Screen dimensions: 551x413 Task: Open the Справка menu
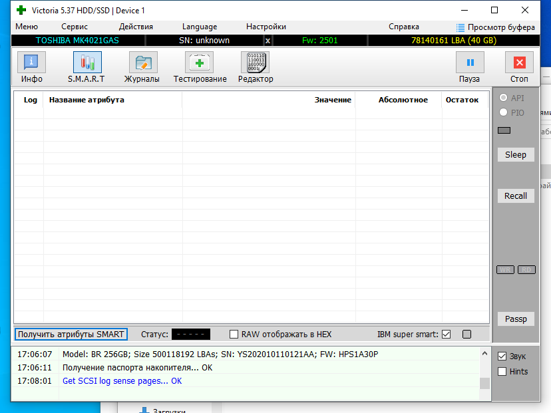404,27
